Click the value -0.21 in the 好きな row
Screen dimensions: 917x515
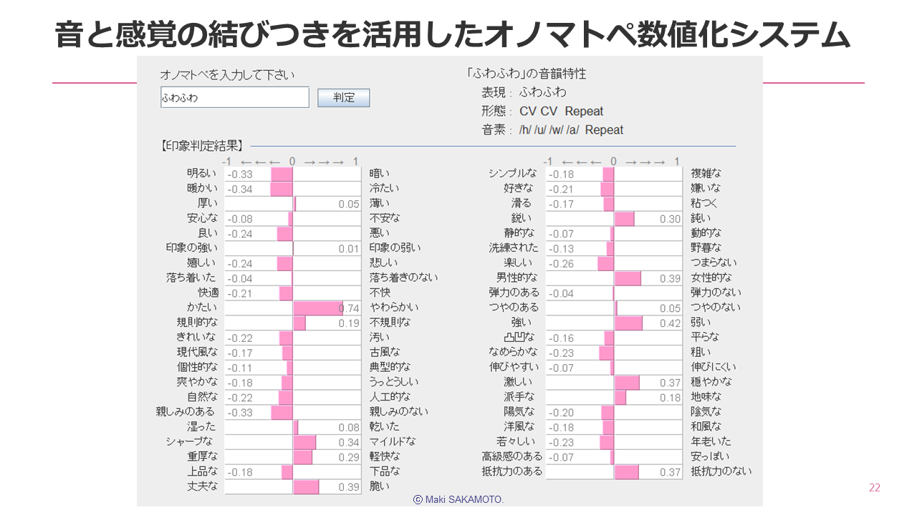[562, 190]
